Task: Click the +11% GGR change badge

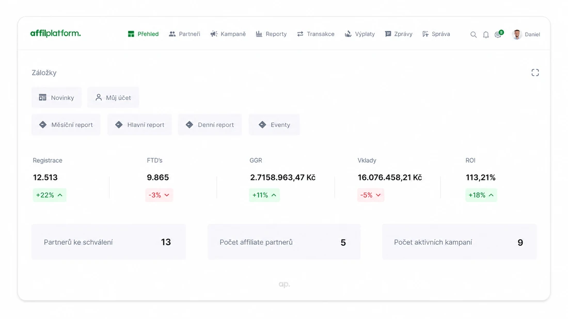Action: tap(264, 195)
